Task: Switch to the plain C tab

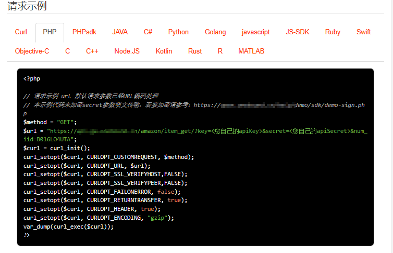Action: click(x=67, y=51)
